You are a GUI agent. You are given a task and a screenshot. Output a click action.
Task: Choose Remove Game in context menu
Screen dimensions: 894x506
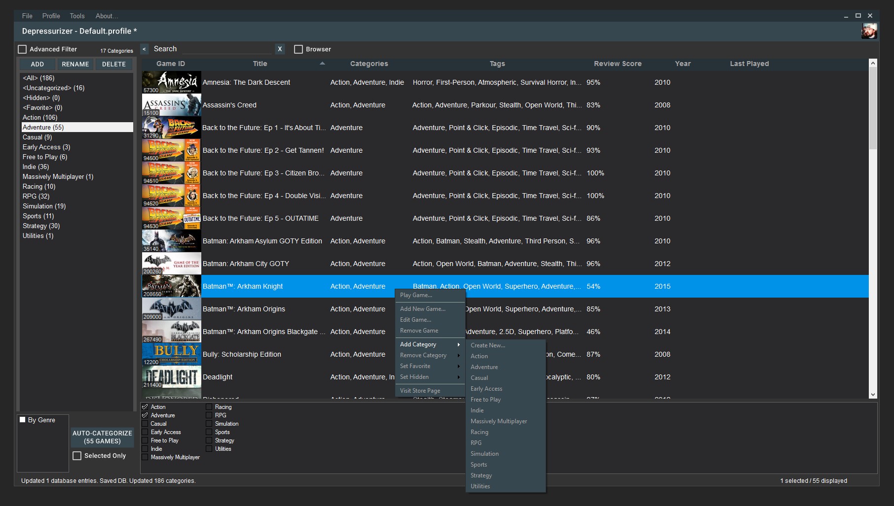(x=430, y=331)
